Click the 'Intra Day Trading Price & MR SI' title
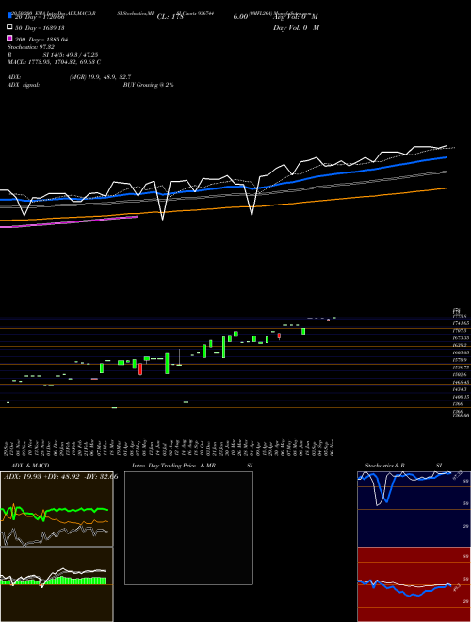The height and width of the screenshot is (622, 471). pyautogui.click(x=192, y=466)
